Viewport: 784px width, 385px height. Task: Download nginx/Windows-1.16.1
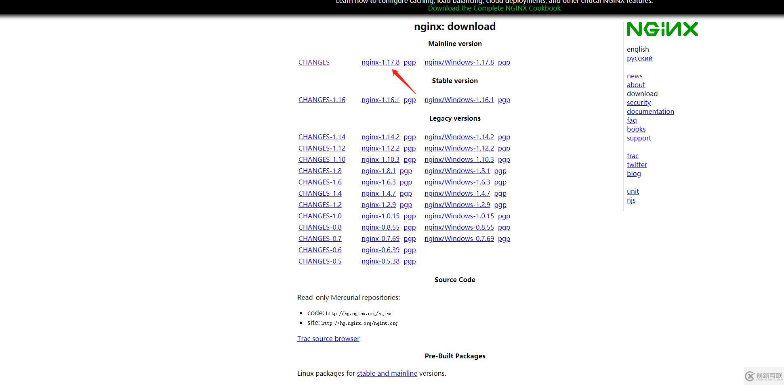459,100
